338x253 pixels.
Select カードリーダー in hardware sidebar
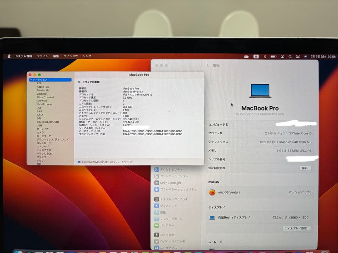tap(45, 136)
